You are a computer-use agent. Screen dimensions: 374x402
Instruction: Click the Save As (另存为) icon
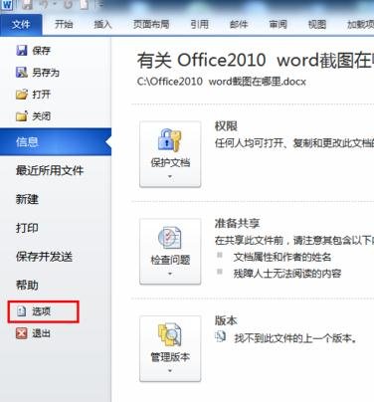click(x=22, y=73)
